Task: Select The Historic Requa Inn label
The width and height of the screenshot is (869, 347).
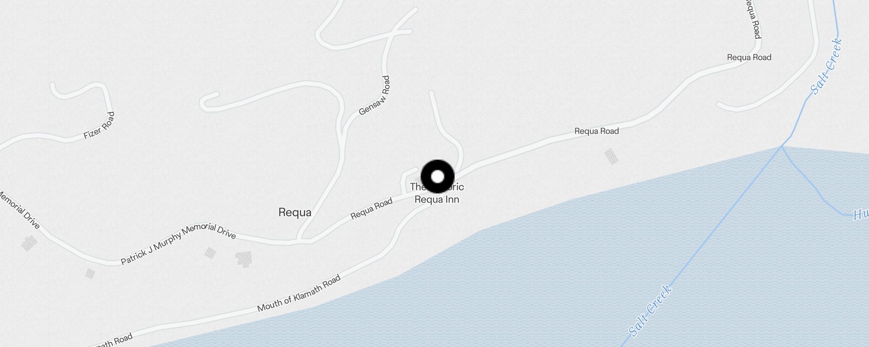Action: [437, 193]
